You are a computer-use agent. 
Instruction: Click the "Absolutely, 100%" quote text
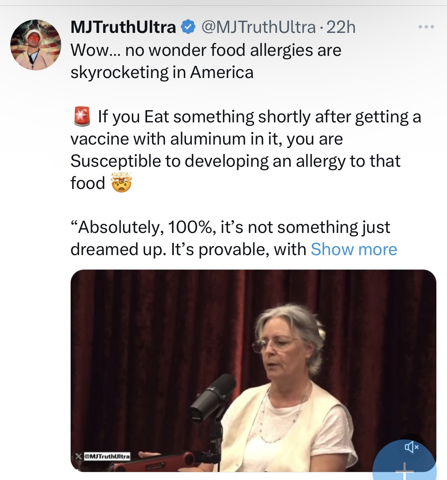(229, 227)
